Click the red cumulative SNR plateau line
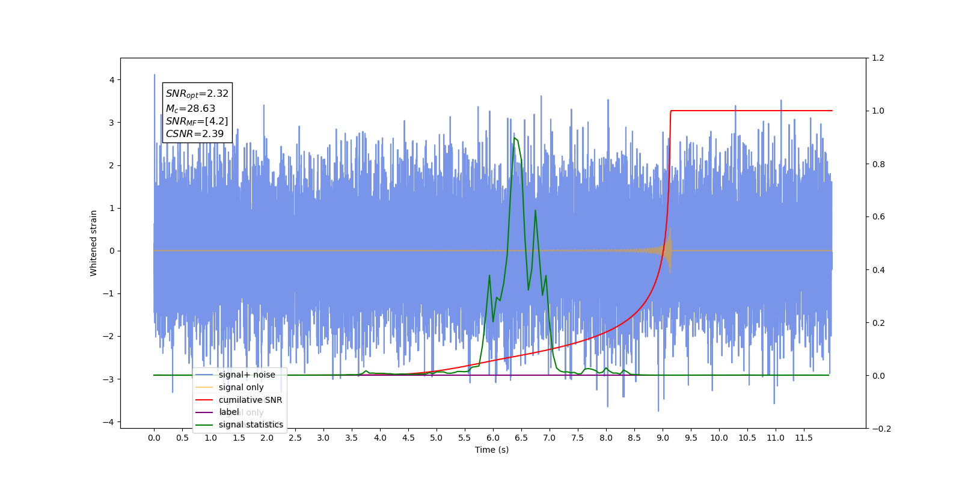Viewport: 962px width, 481px height. point(752,111)
